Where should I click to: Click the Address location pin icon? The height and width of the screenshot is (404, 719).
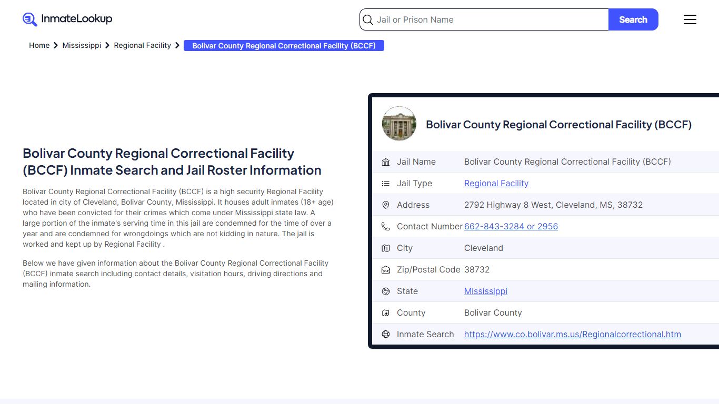386,205
